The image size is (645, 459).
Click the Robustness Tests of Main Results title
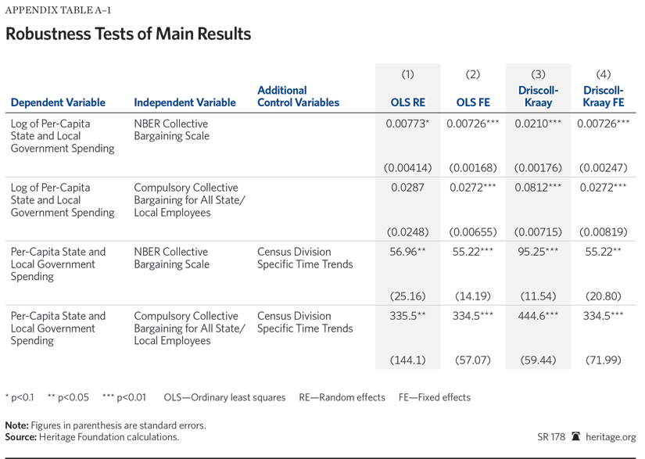click(128, 34)
